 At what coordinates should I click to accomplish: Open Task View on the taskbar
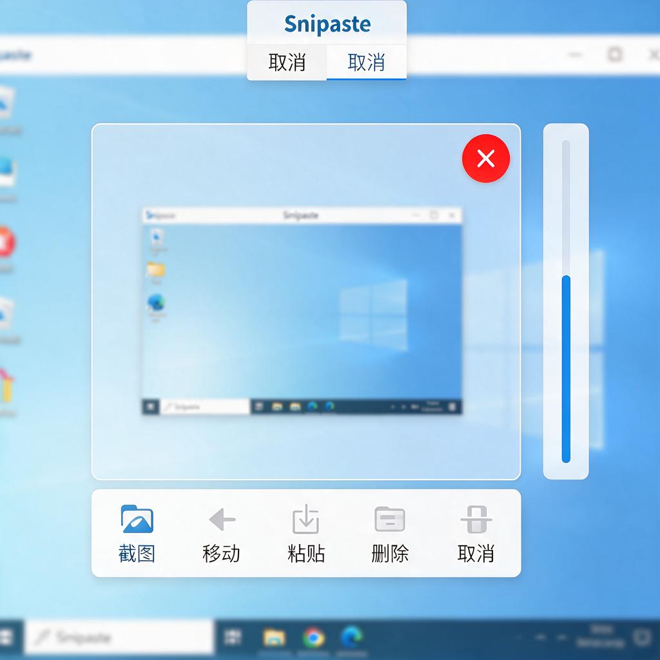(233, 637)
